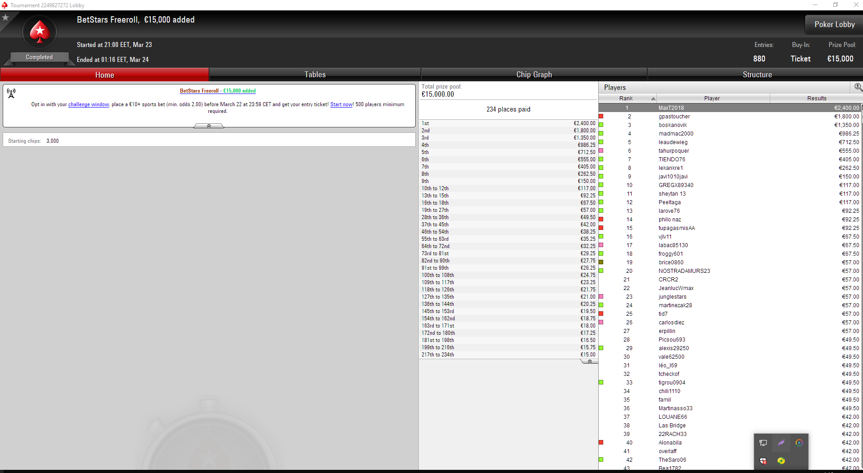Click the Entries count 880
Image resolution: width=863 pixels, height=473 pixels.
[x=759, y=59]
